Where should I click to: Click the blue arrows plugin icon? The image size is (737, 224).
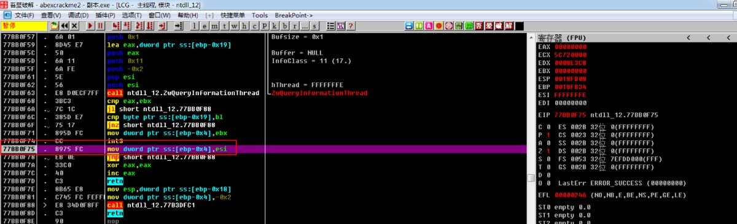pyautogui.click(x=409, y=25)
